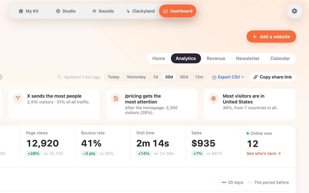Screen dimensions: 309x193
Task: Click the Add a website button
Action: tap(271, 37)
